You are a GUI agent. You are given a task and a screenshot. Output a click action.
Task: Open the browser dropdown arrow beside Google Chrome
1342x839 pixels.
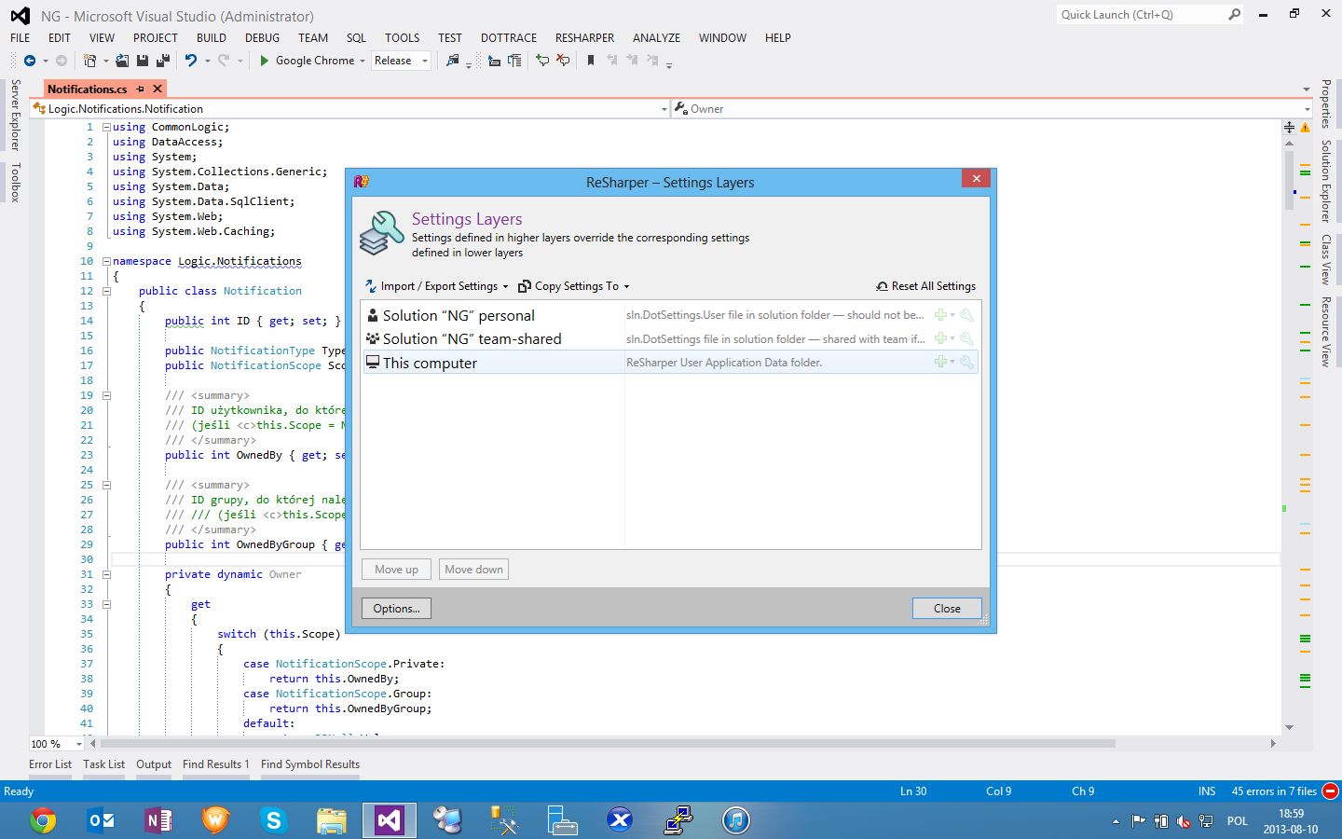(363, 61)
